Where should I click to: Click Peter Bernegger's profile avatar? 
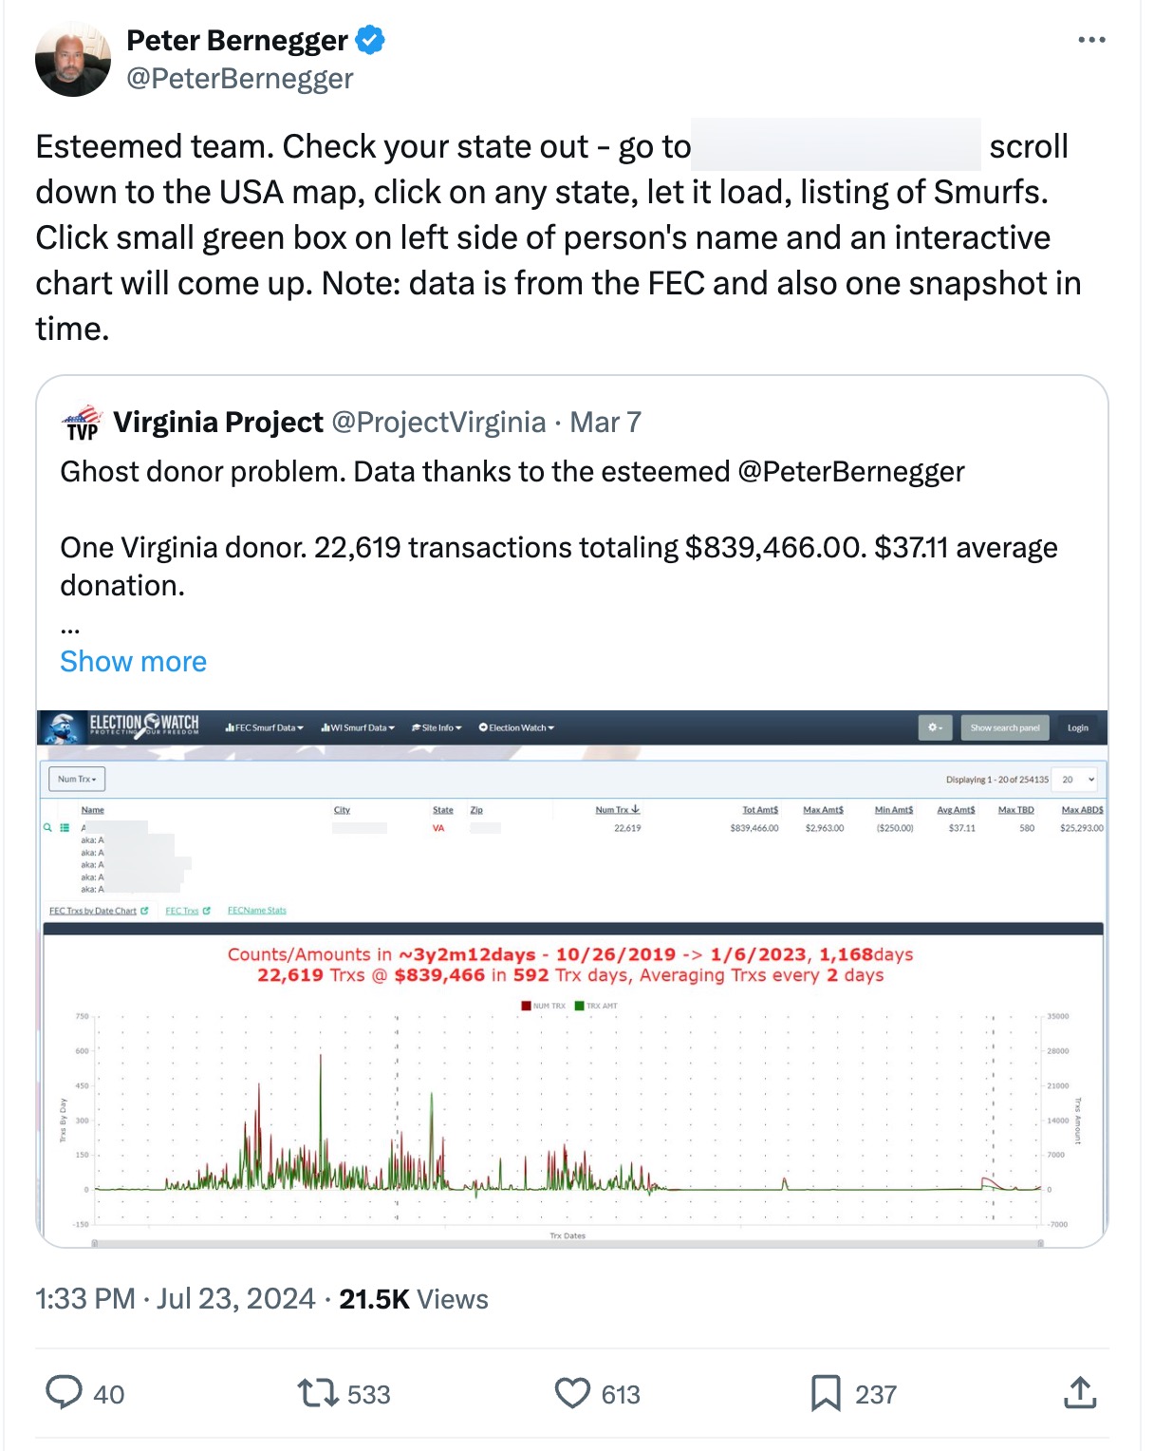[x=73, y=60]
